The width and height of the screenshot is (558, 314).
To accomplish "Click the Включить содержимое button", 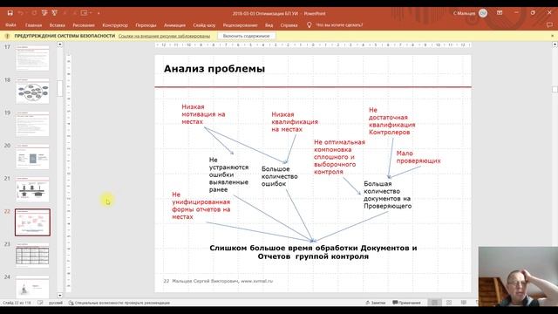I will pyautogui.click(x=246, y=36).
